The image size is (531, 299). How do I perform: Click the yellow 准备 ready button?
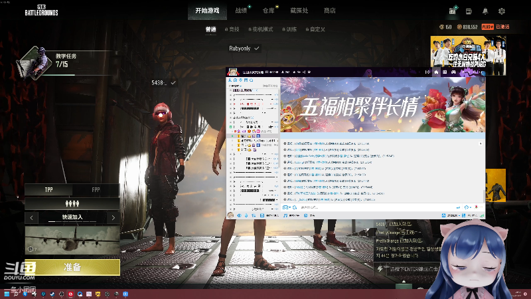point(72,267)
